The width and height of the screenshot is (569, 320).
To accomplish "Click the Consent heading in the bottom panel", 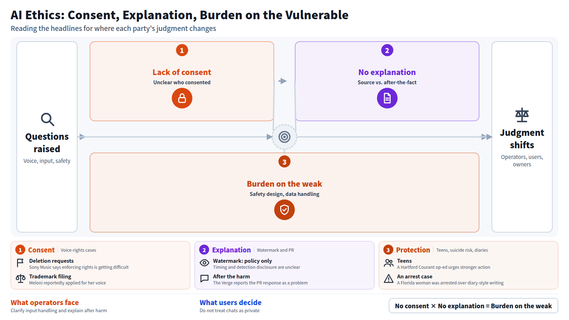I will click(41, 250).
